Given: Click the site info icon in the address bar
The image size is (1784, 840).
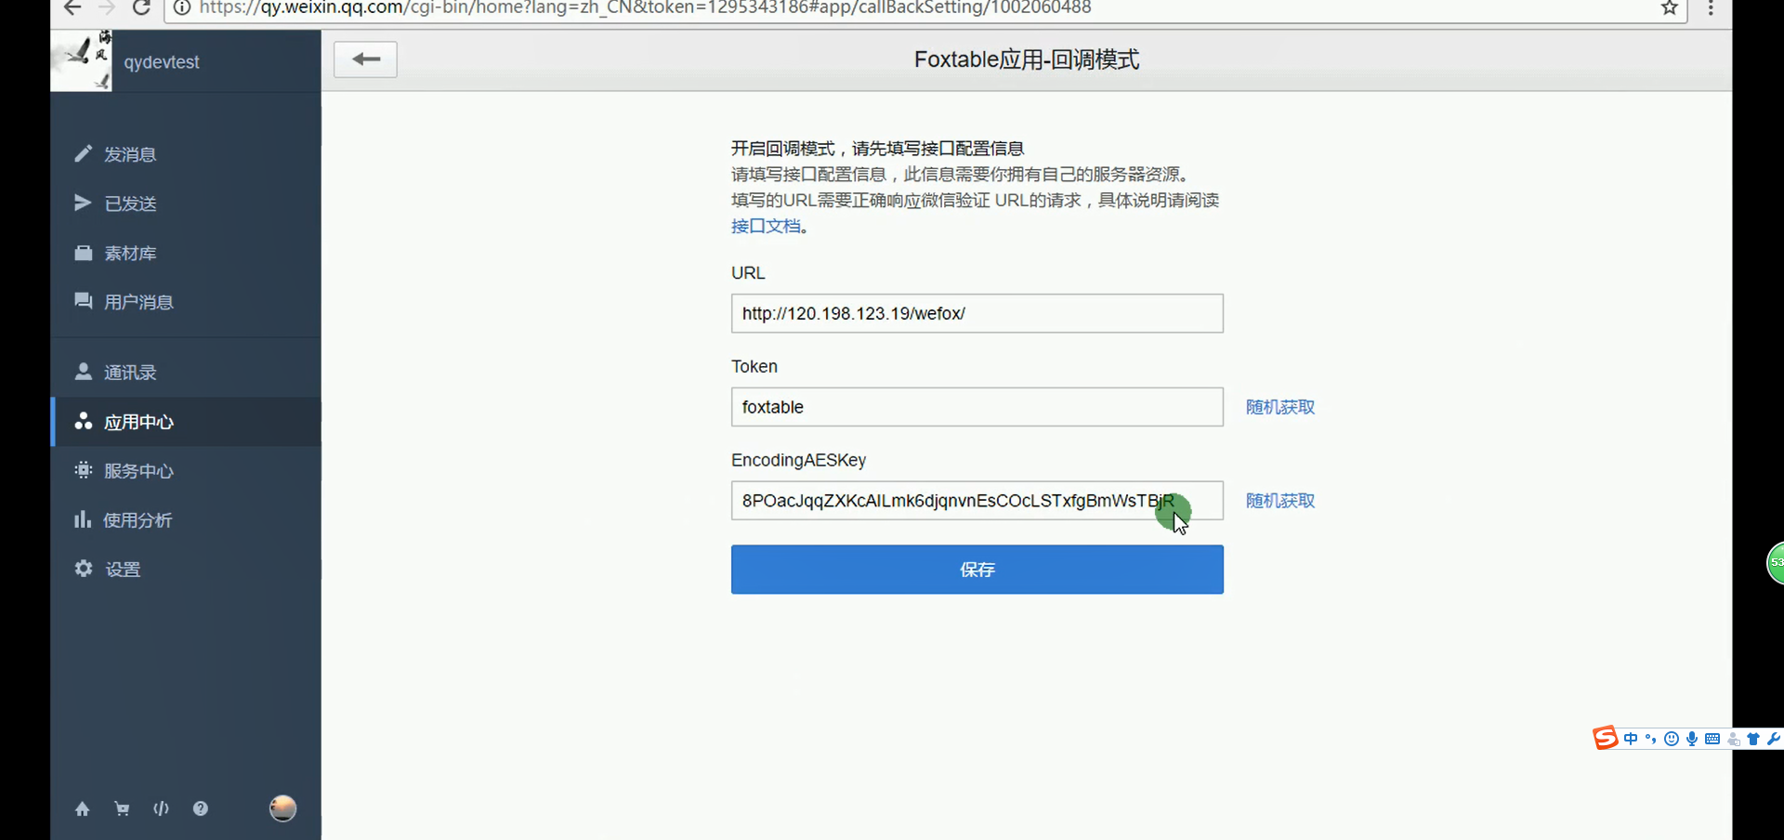Looking at the screenshot, I should tap(183, 7).
